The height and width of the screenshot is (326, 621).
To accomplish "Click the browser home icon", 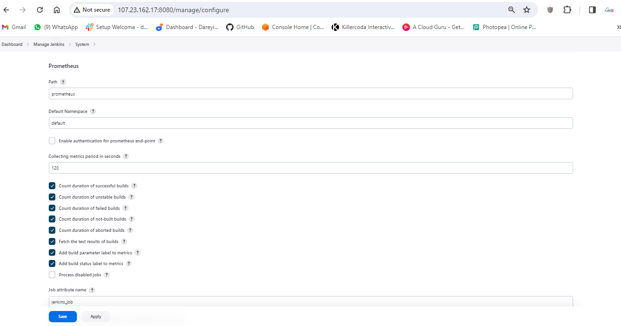I will coord(57,10).
